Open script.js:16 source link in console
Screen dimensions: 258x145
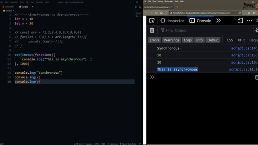(244, 62)
